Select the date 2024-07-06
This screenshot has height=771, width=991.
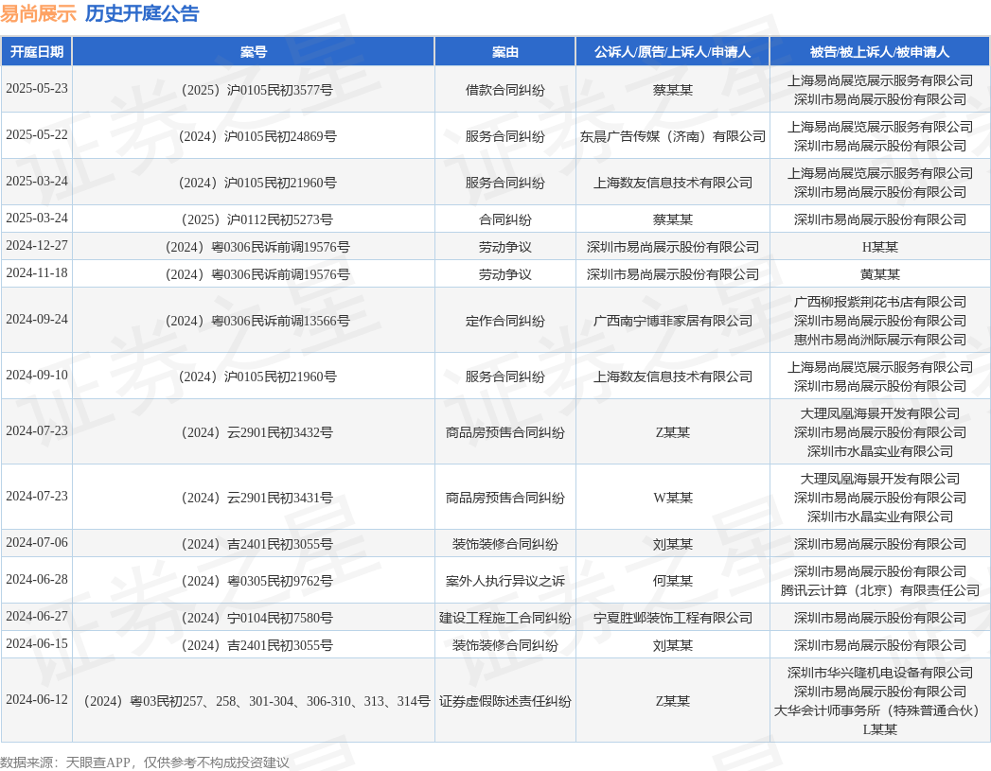(37, 542)
